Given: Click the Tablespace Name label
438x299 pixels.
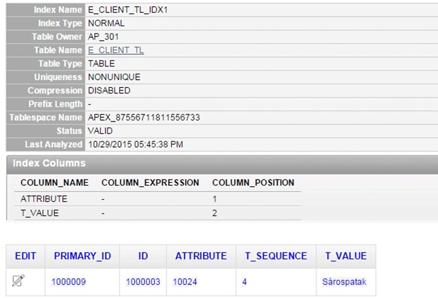Looking at the screenshot, I should [46, 117].
